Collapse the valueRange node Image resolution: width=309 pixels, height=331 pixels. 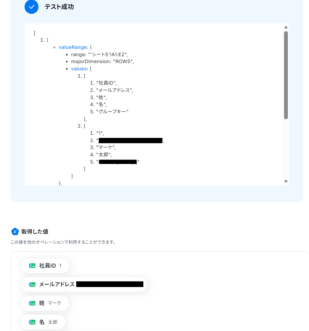tap(72, 47)
